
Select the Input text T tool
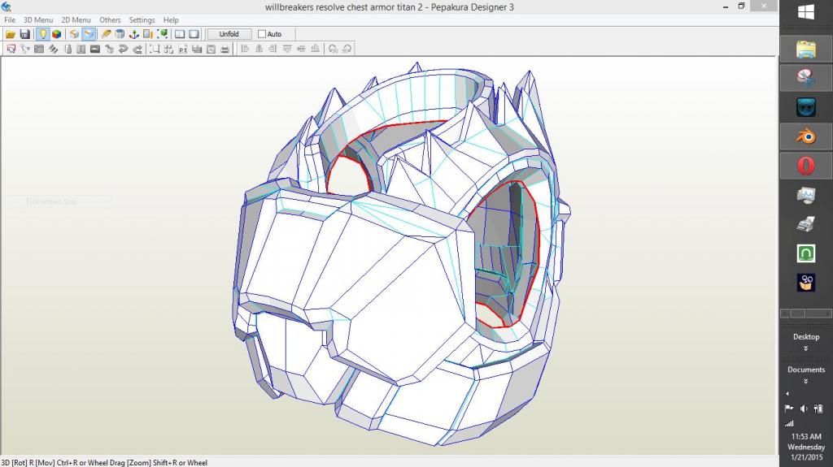point(81,49)
